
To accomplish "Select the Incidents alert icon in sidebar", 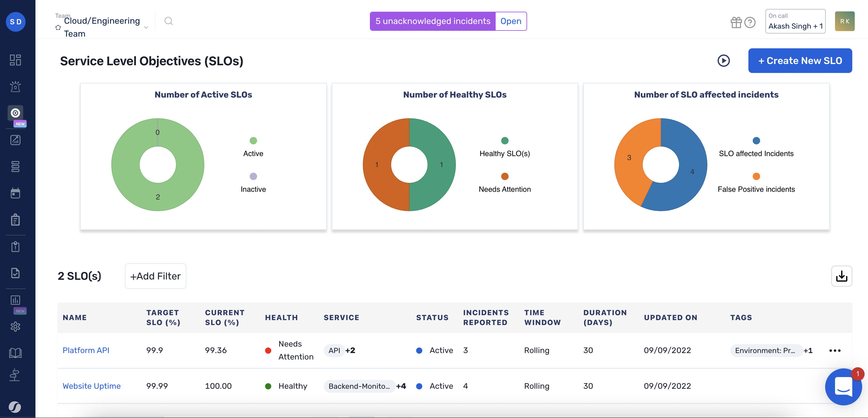I will click(x=15, y=86).
